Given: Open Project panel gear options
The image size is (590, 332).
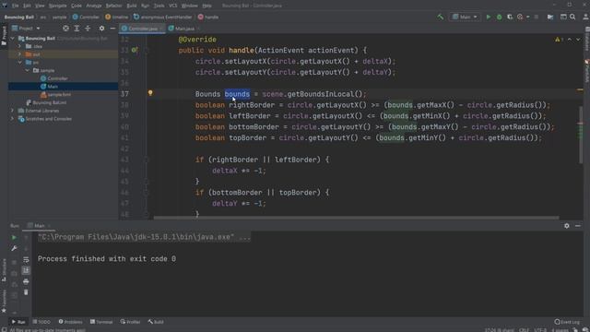Looking at the screenshot, I should (101, 29).
